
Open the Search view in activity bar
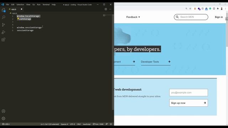(4, 17)
